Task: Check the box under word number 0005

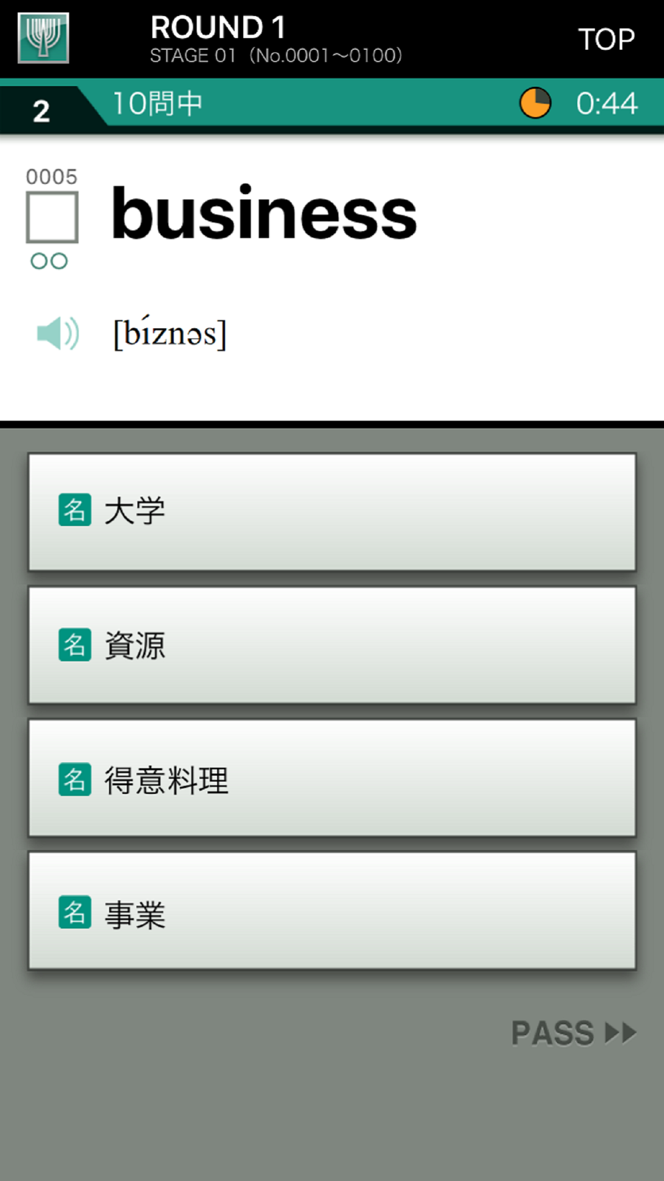Action: 52,217
